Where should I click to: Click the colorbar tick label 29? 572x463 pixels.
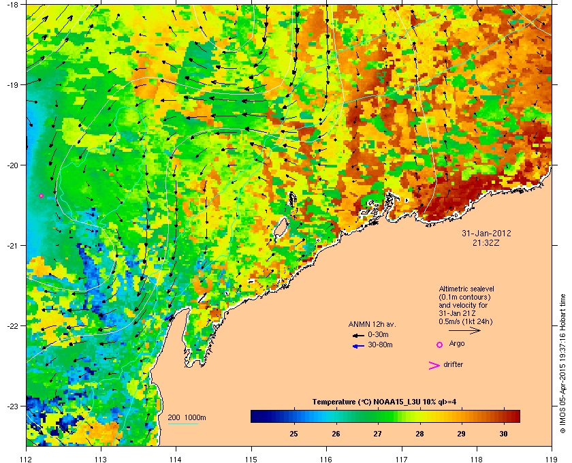click(x=462, y=434)
